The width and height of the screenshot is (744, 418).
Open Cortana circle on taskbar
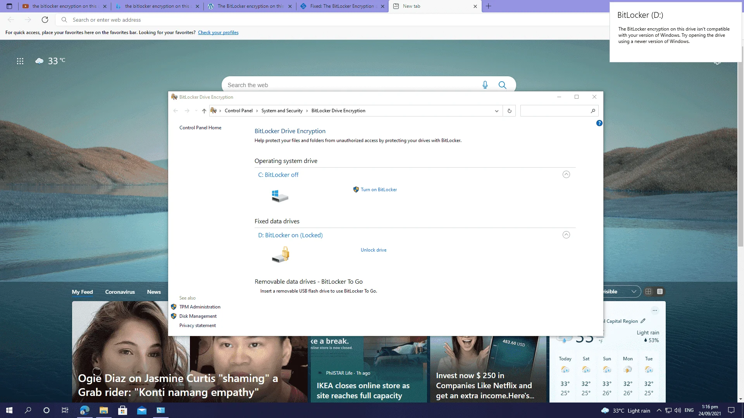pos(46,410)
